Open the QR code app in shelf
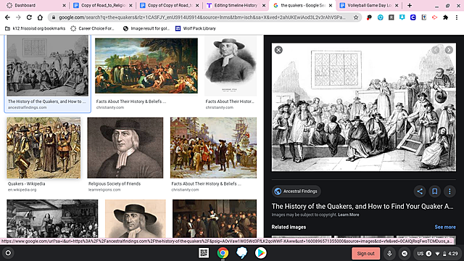The image size is (464, 261). tap(204, 253)
